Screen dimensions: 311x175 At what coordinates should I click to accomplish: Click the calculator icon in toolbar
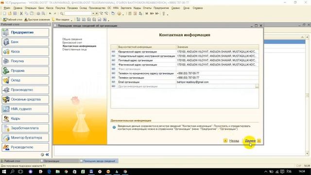coord(130,14)
